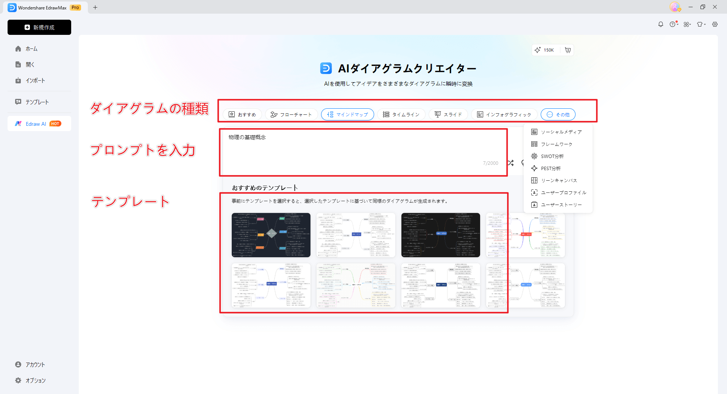Open the apps grid dropdown icon

(687, 24)
